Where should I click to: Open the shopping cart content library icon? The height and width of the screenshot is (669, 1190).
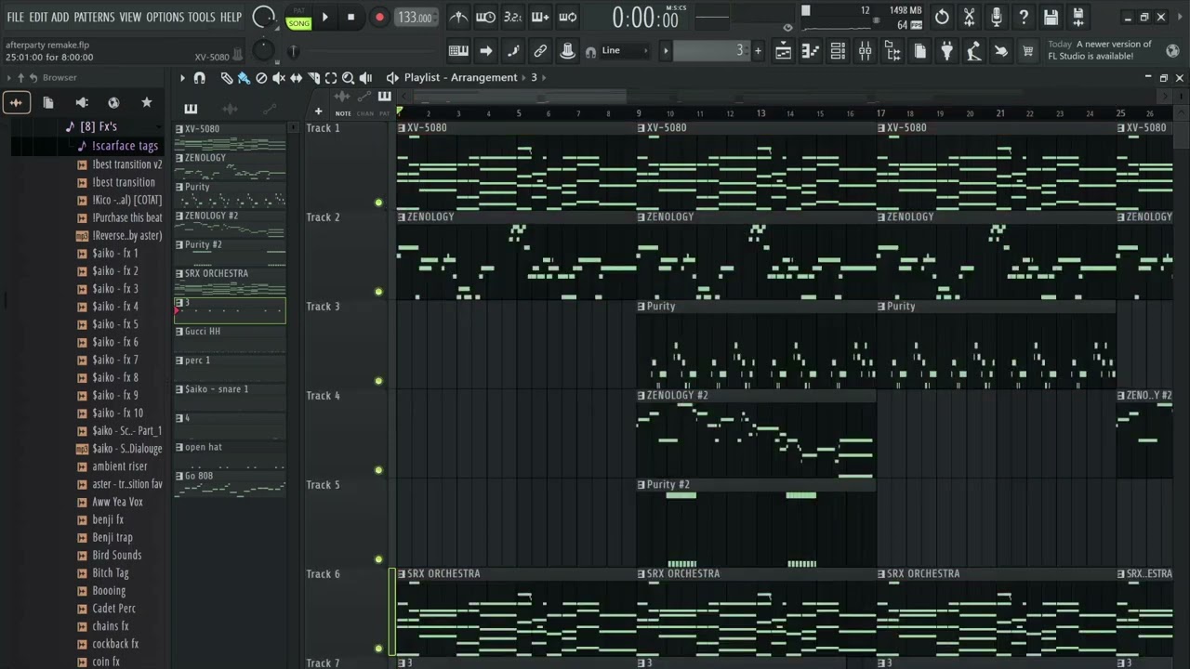[1027, 52]
